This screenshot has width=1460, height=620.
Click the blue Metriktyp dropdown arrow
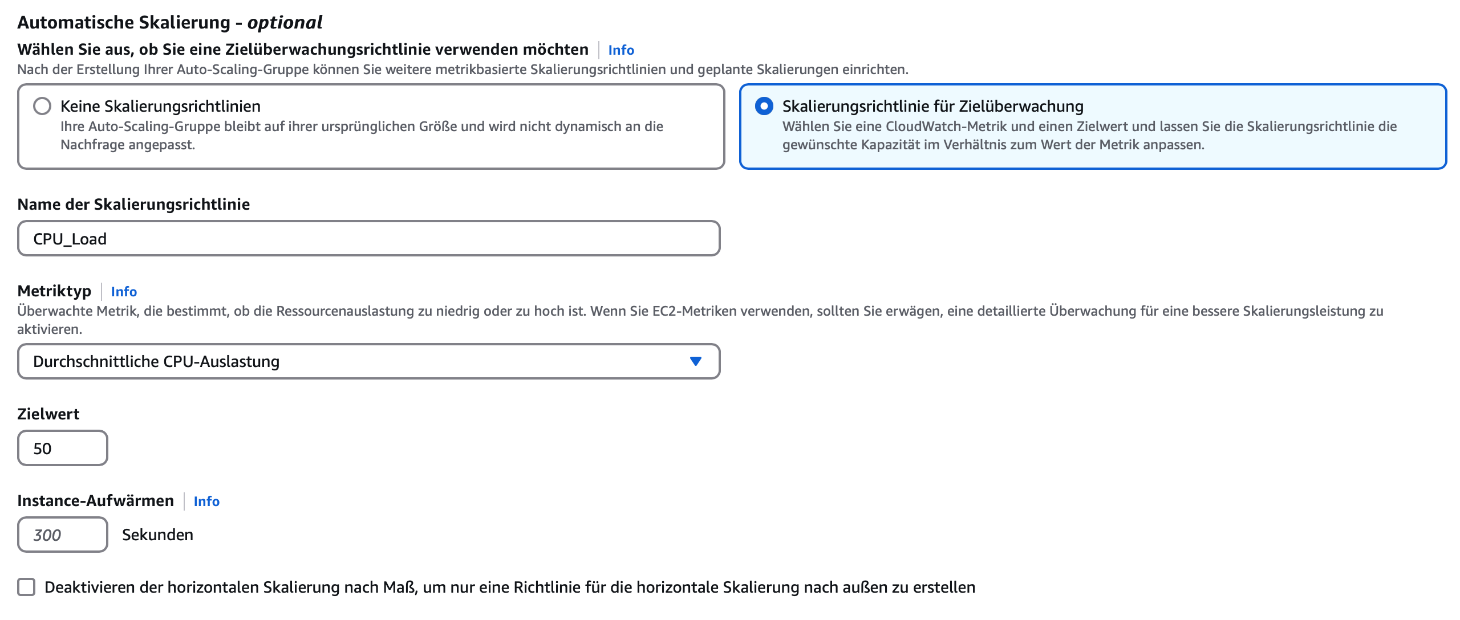(x=695, y=361)
